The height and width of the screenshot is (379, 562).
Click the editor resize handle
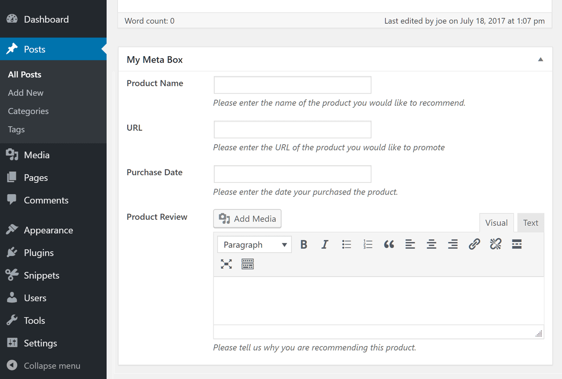539,334
